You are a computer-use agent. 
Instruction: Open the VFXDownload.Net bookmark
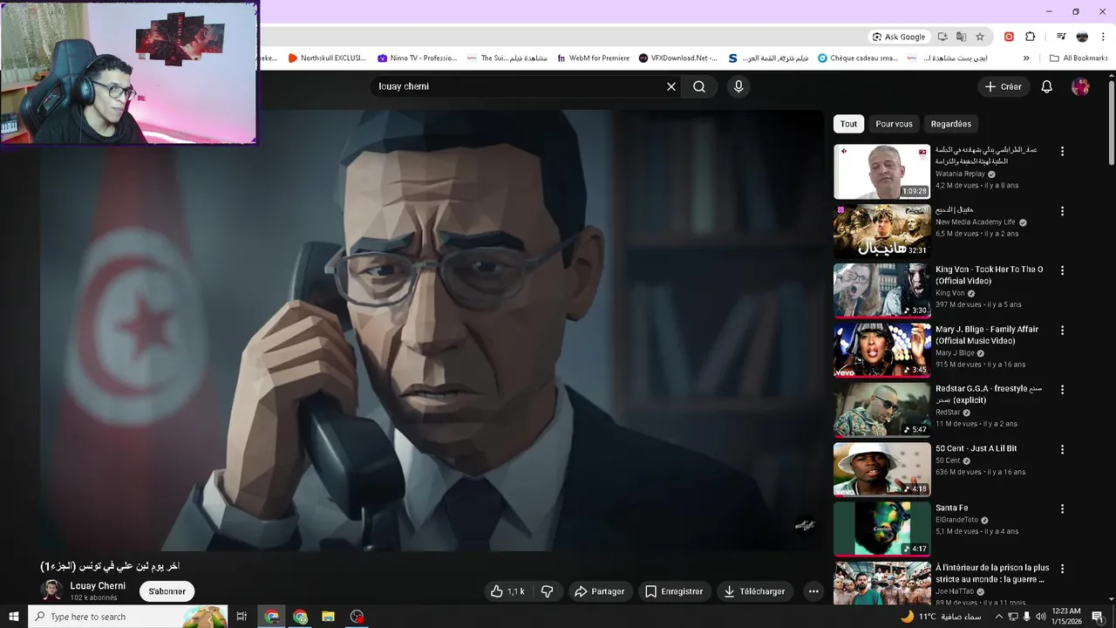point(677,58)
